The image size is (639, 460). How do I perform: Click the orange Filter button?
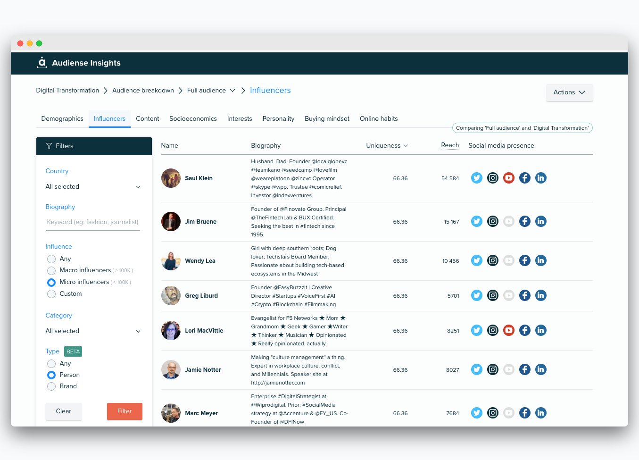point(124,411)
